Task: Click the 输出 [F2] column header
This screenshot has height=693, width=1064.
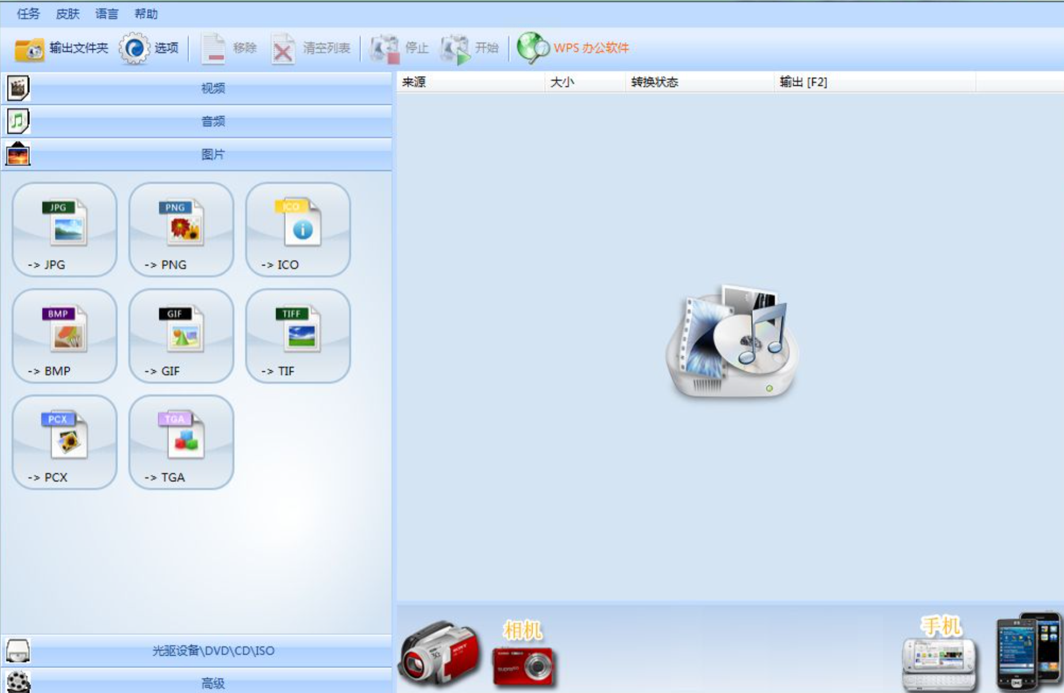Action: [x=875, y=82]
